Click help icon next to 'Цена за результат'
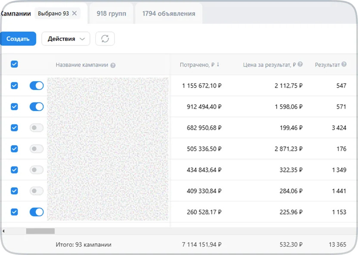 300,65
